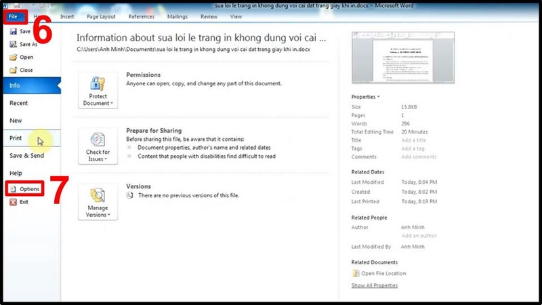Click the Check for Issues icon

pos(98,140)
